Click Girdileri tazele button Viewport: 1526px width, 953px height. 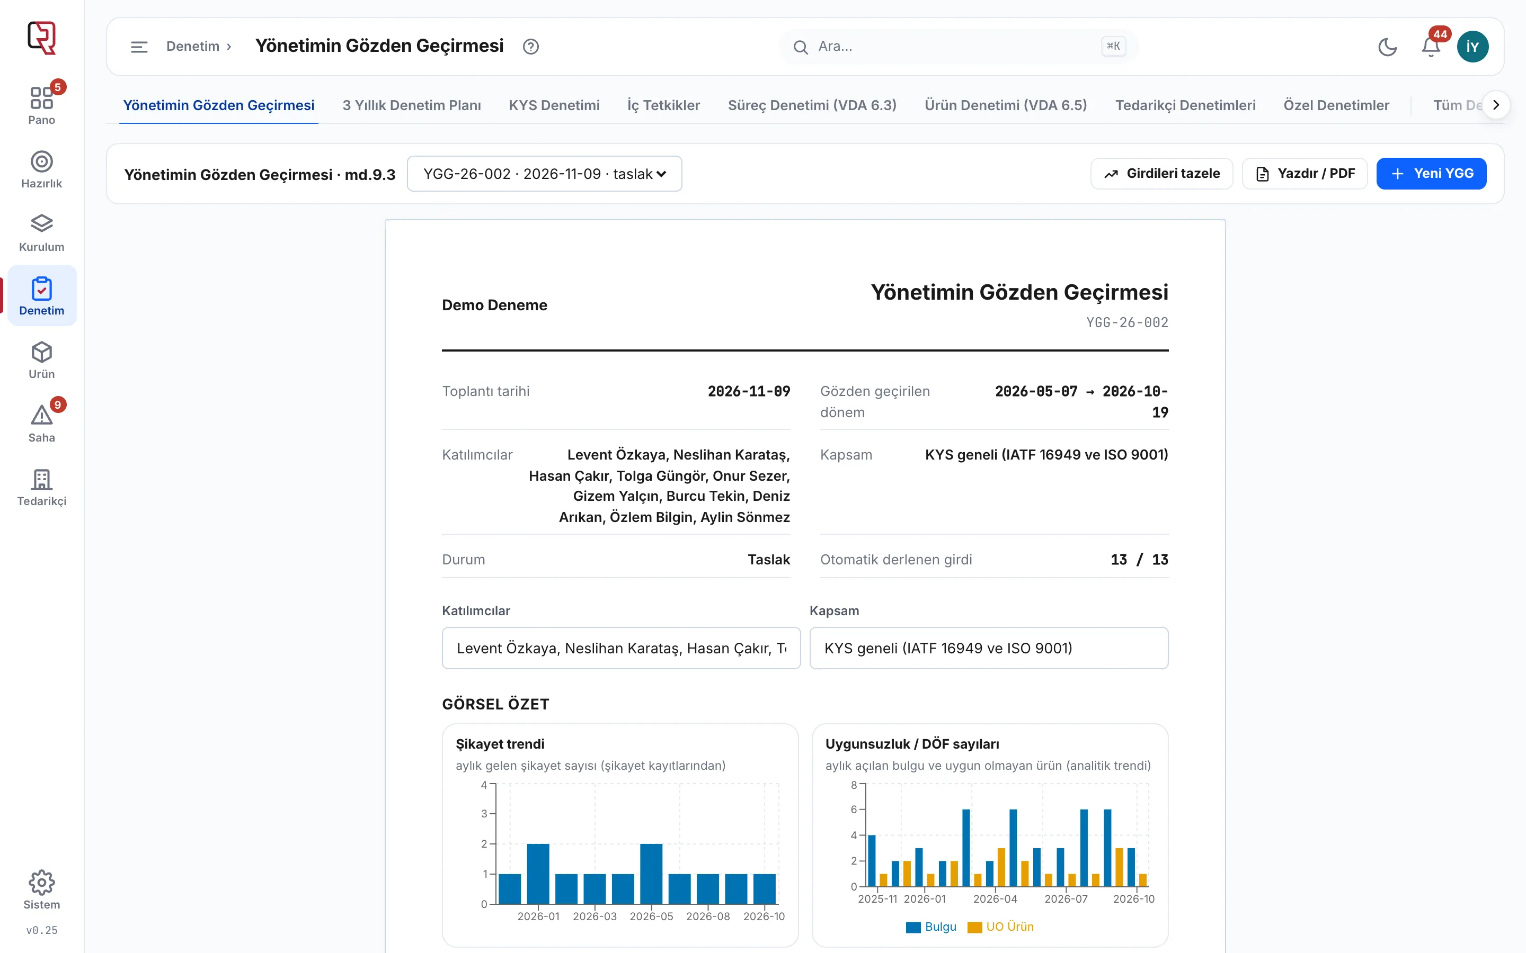click(1161, 173)
